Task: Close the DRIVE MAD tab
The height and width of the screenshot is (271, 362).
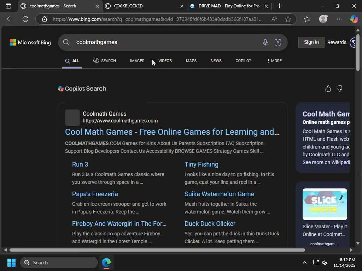Action: (x=266, y=6)
